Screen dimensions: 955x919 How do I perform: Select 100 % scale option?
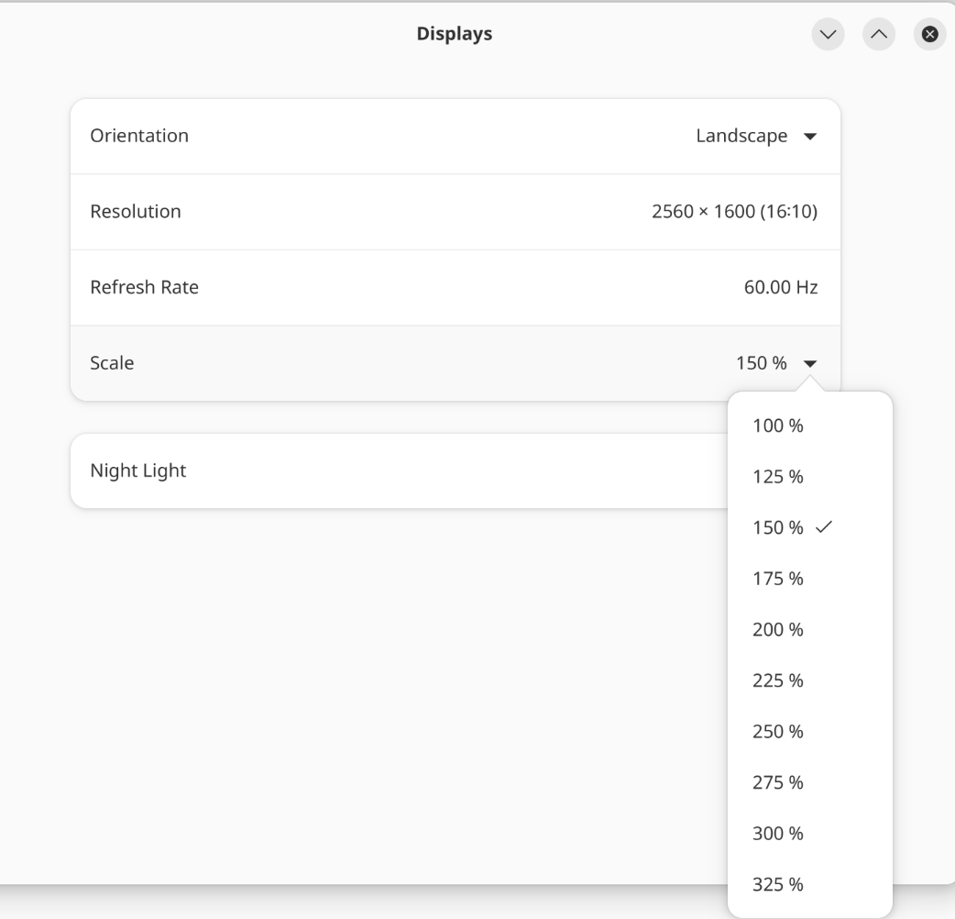[x=777, y=426]
